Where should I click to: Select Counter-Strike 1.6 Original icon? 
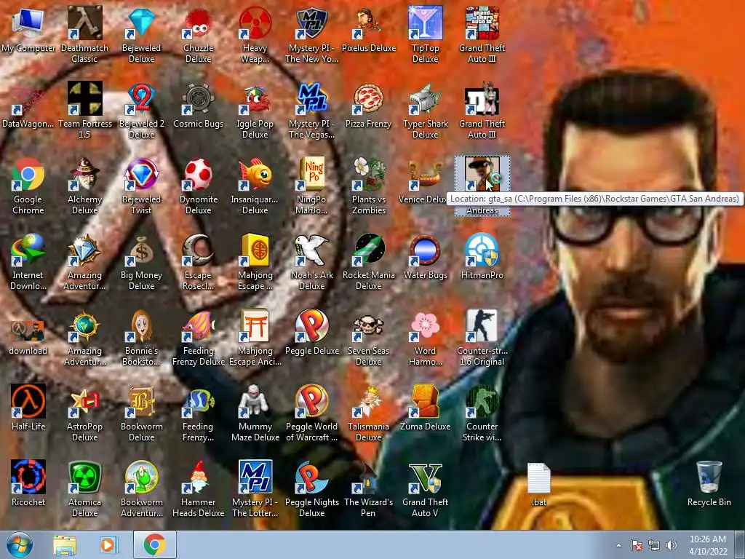(x=482, y=325)
